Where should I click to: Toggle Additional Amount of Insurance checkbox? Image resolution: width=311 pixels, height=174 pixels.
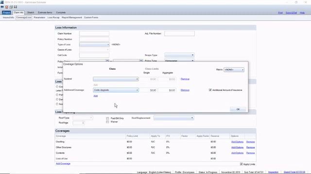[x=210, y=90]
